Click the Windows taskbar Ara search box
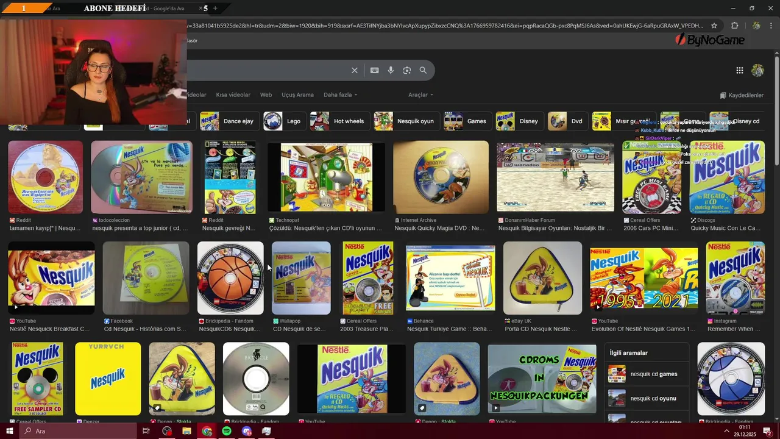780x439 pixels. tap(78, 431)
